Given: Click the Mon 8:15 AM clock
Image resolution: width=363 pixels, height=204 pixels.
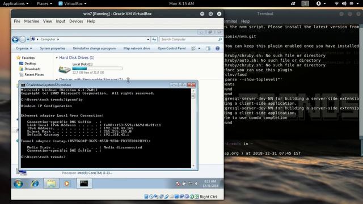Looking at the screenshot, I should [x=181, y=3].
